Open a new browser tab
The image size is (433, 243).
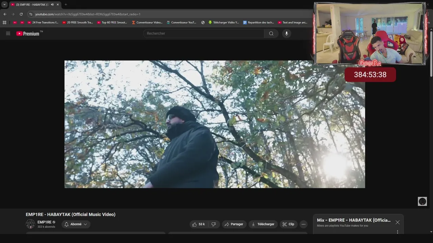pyautogui.click(x=66, y=4)
